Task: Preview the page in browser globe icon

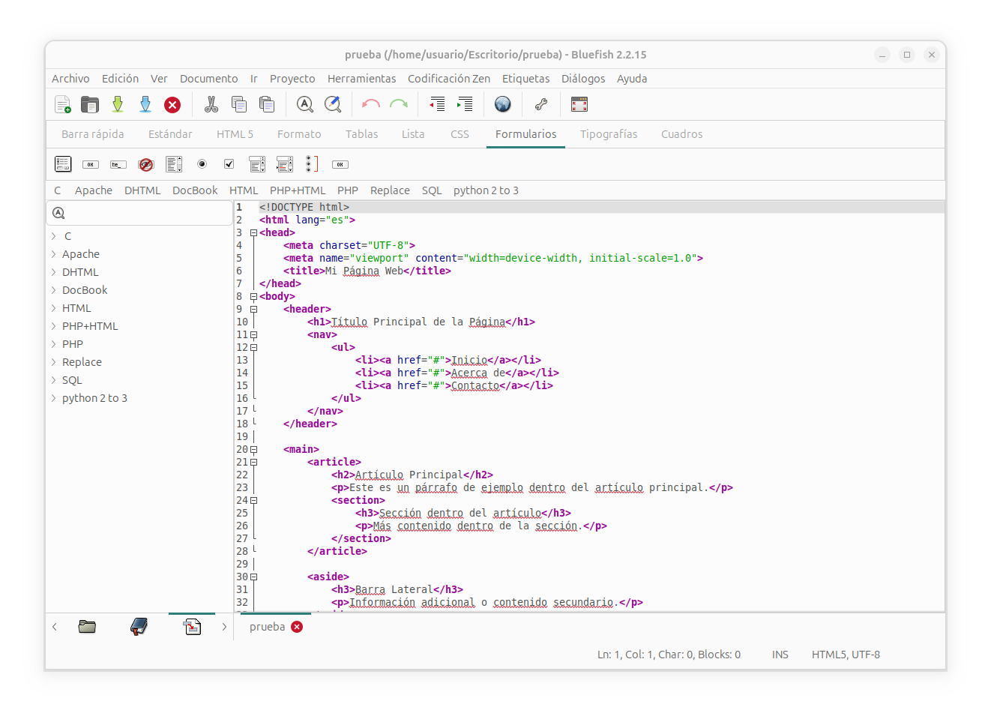Action: pyautogui.click(x=503, y=104)
